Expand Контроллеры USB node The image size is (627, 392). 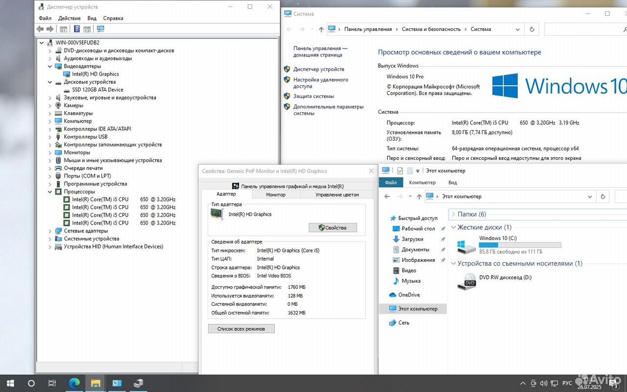click(x=50, y=137)
